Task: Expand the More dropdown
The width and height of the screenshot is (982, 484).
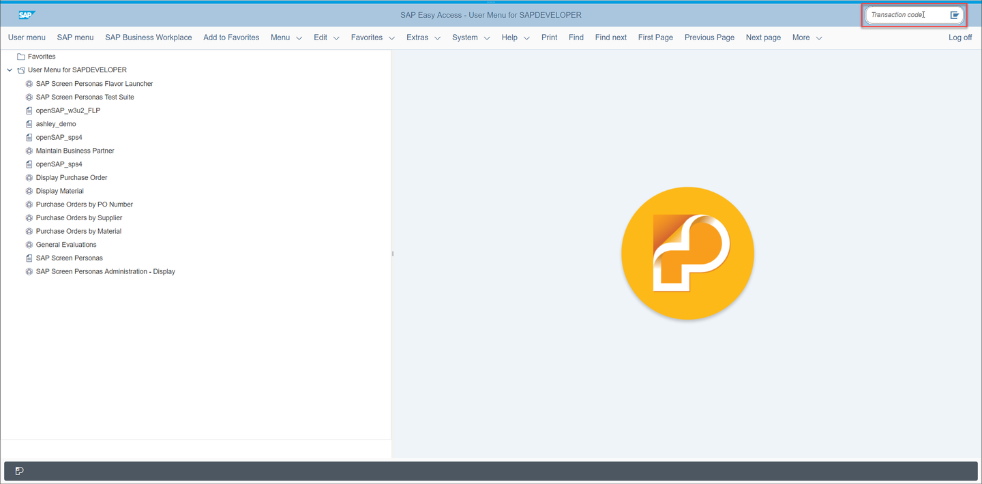Action: (x=807, y=37)
